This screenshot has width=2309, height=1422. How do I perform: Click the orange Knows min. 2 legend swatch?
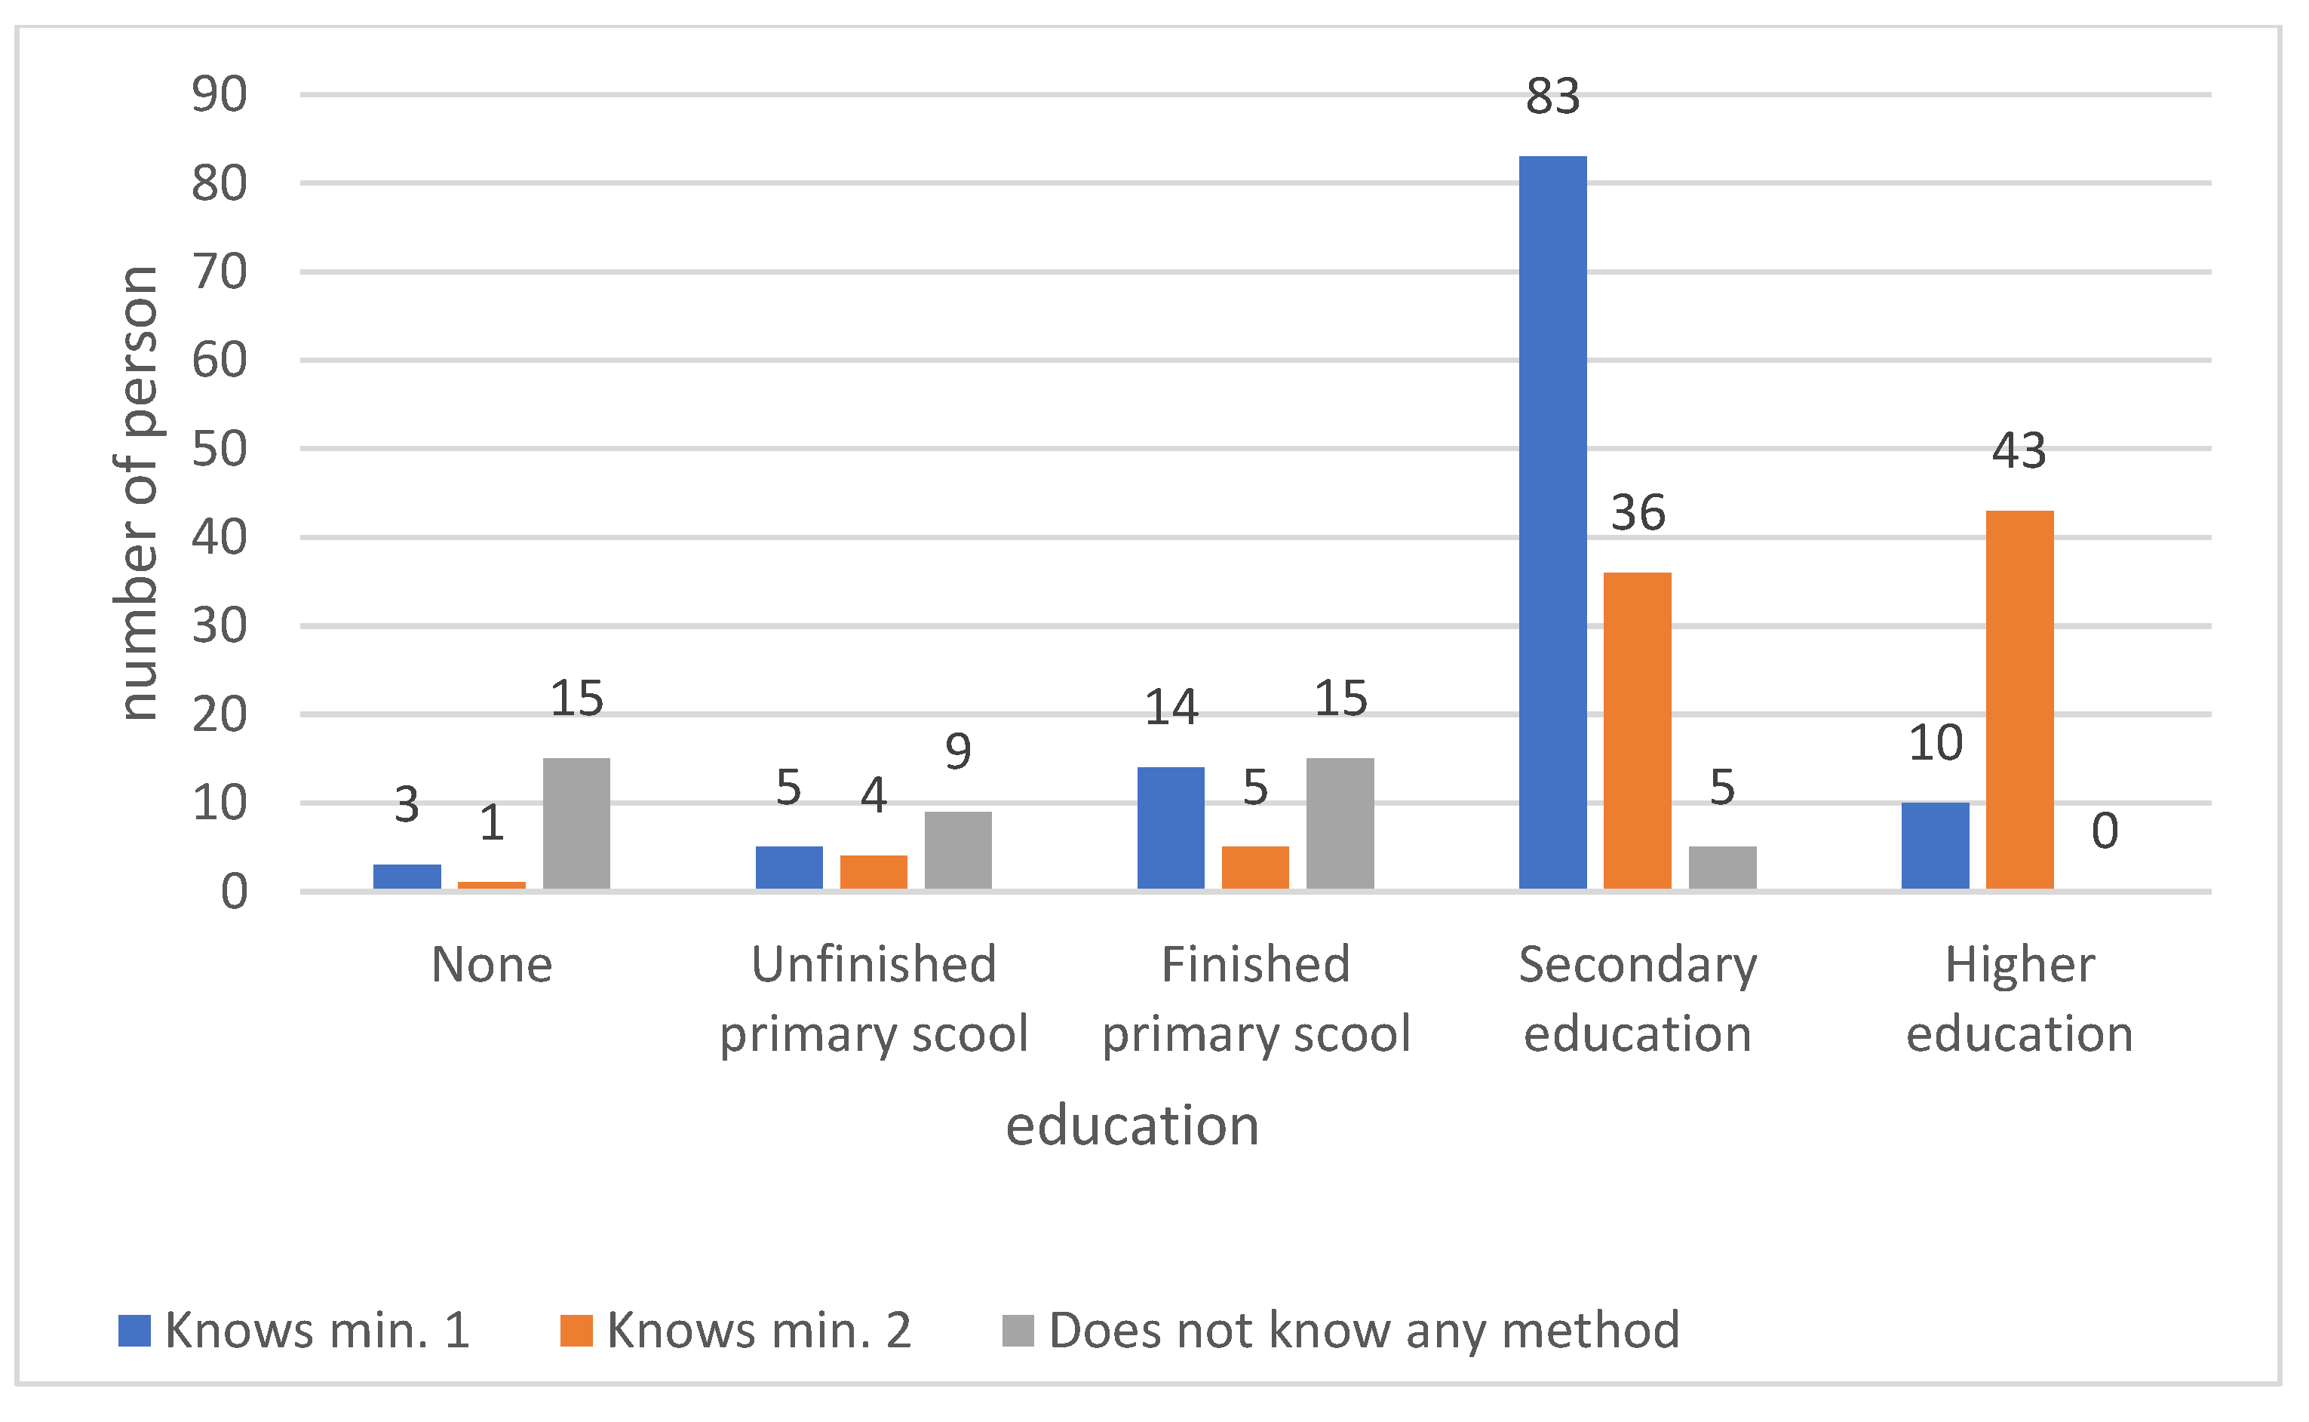pos(576,1330)
